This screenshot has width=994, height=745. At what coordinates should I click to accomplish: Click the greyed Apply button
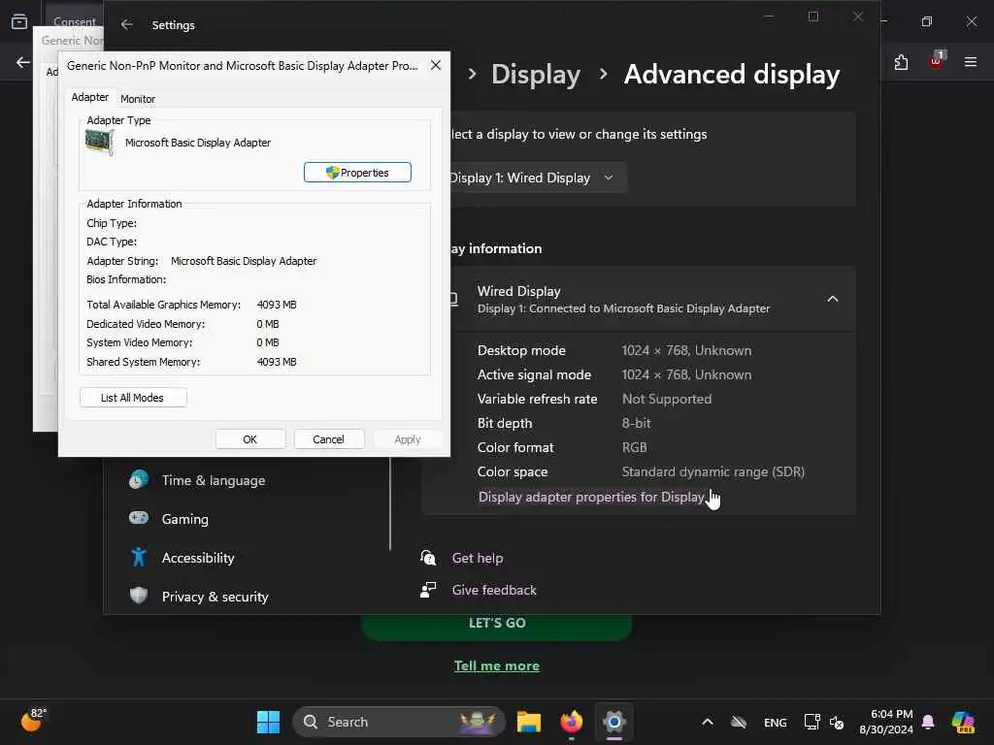coord(407,439)
